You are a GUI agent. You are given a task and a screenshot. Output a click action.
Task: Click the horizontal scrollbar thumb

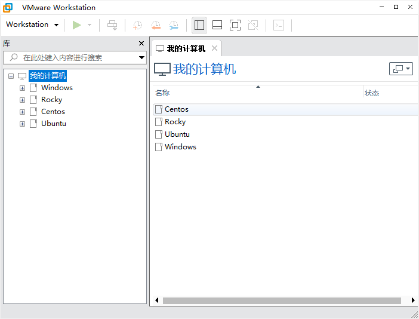(282, 300)
